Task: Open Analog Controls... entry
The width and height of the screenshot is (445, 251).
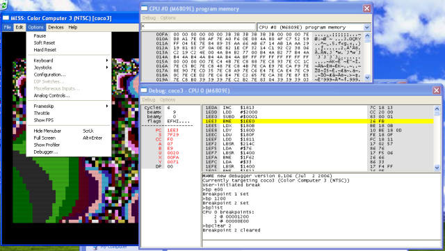Action: point(68,96)
